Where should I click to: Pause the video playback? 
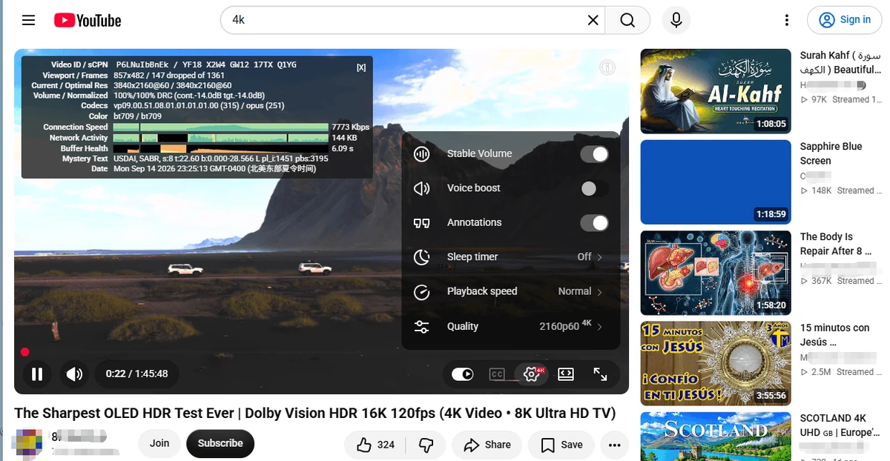[37, 374]
